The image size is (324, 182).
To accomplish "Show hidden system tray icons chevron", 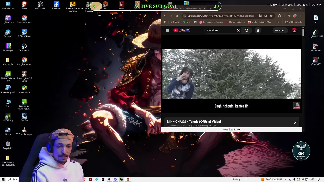I will (286, 179).
